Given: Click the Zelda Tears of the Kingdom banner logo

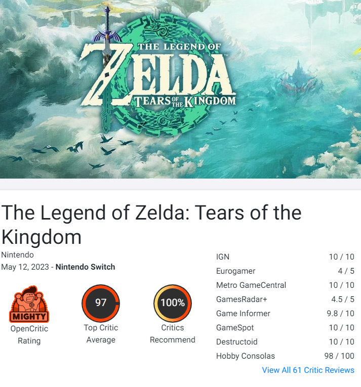Looking at the screenshot, I should pos(157,73).
